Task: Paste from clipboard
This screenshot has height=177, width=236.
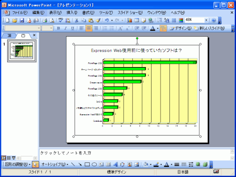Action: 91,20
